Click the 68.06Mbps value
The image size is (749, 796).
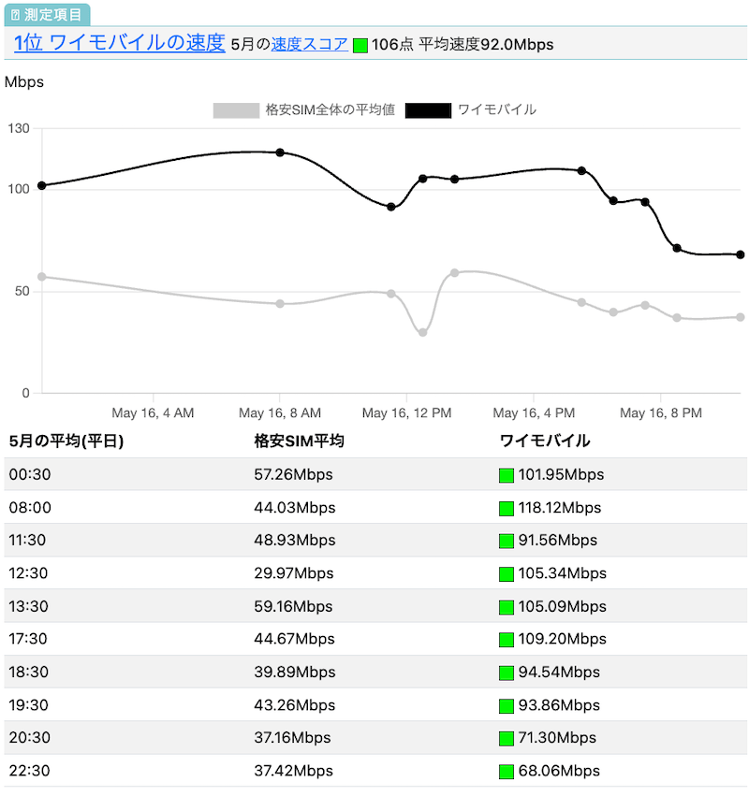559,771
